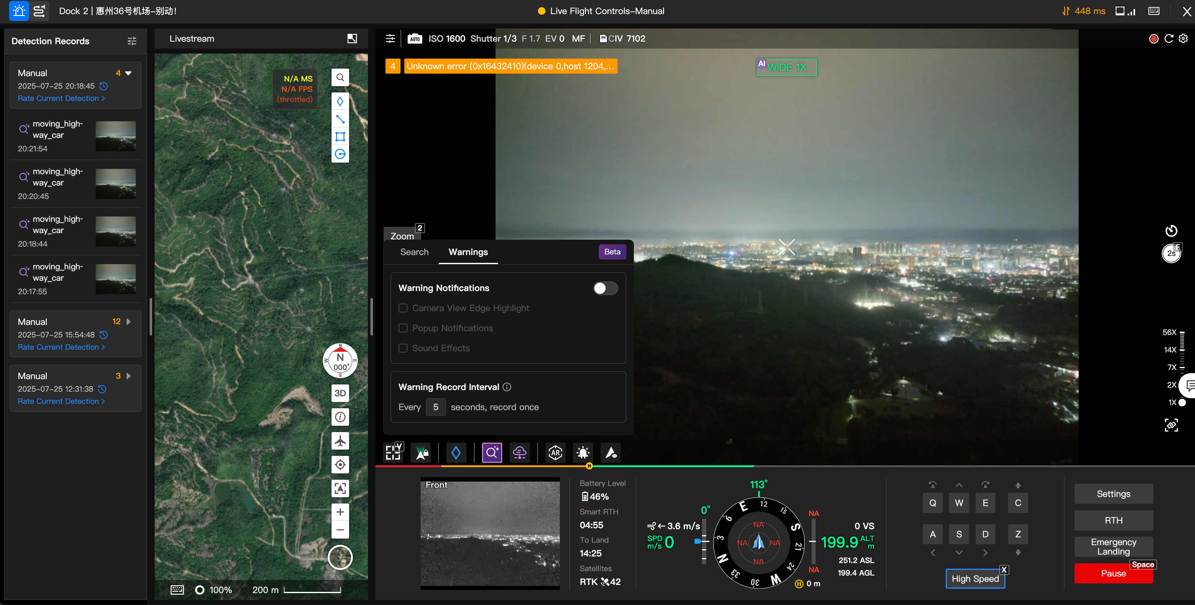Image resolution: width=1195 pixels, height=605 pixels.
Task: Switch to the Search tab
Action: (x=414, y=252)
